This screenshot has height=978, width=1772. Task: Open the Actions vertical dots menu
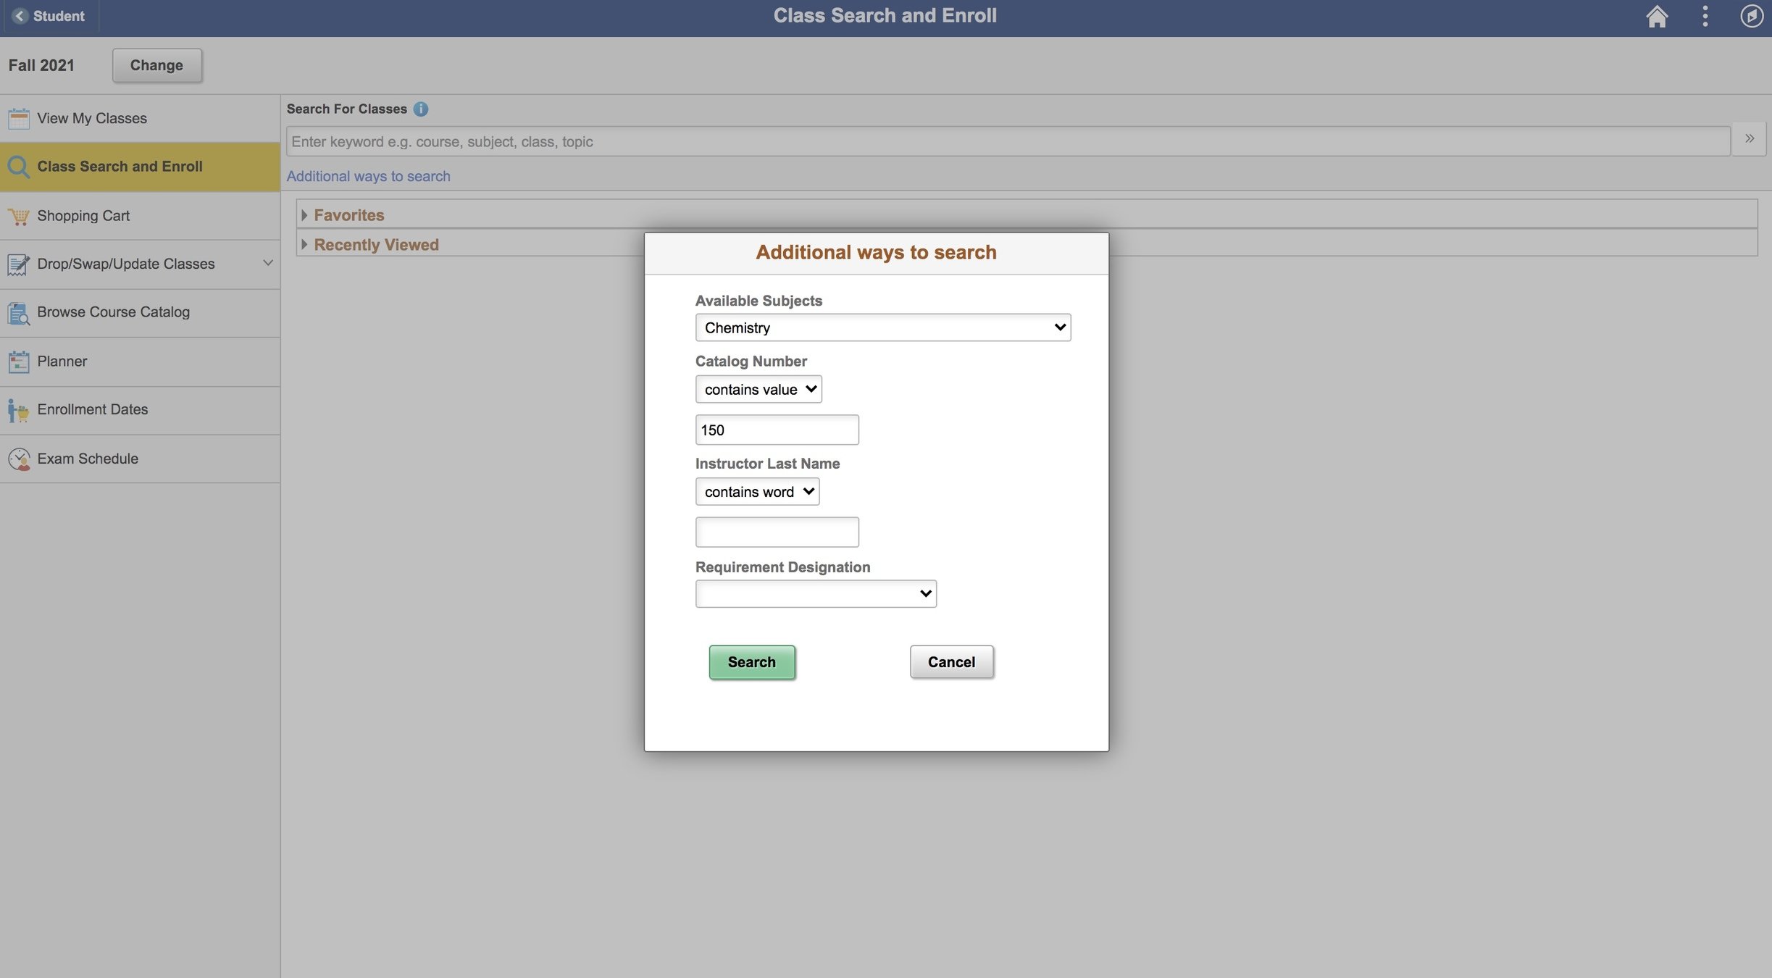(x=1705, y=16)
